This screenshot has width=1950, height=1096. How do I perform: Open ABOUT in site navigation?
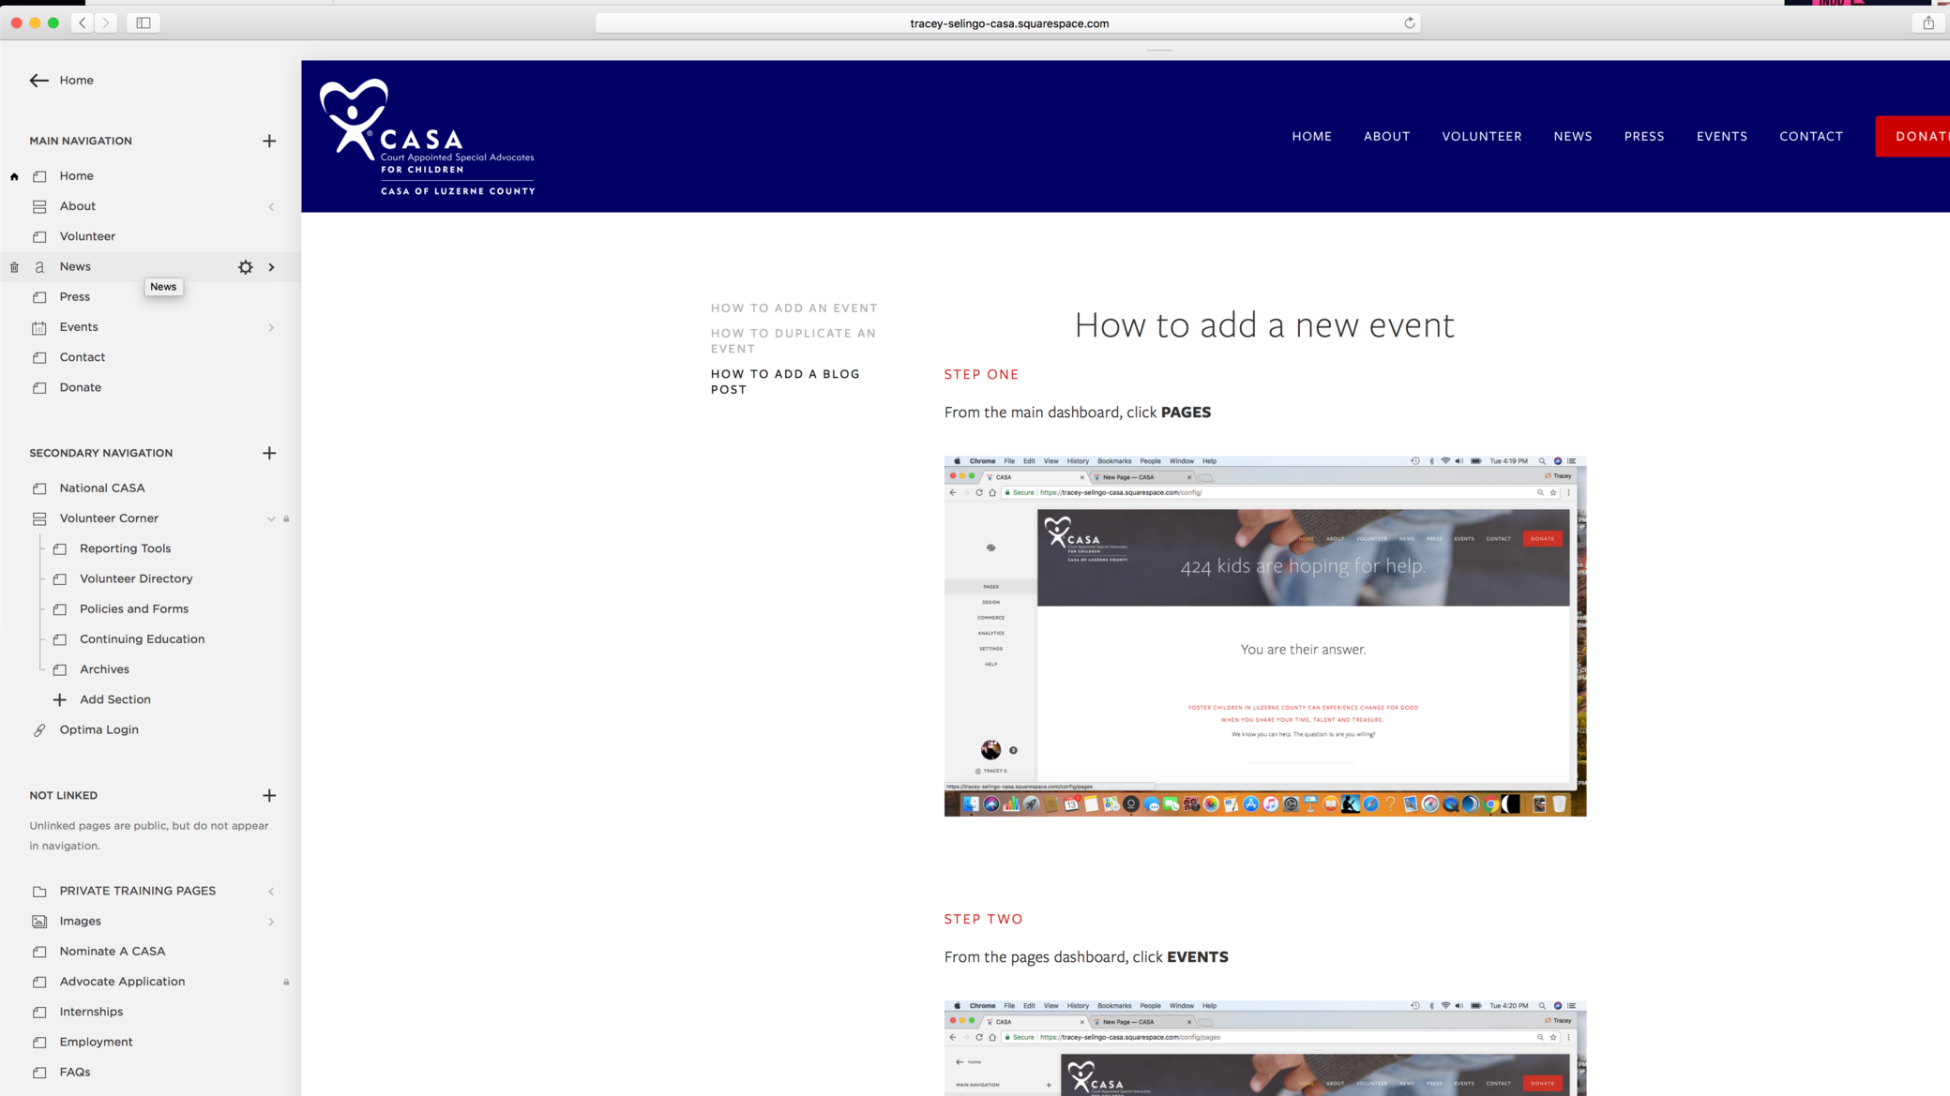1386,136
